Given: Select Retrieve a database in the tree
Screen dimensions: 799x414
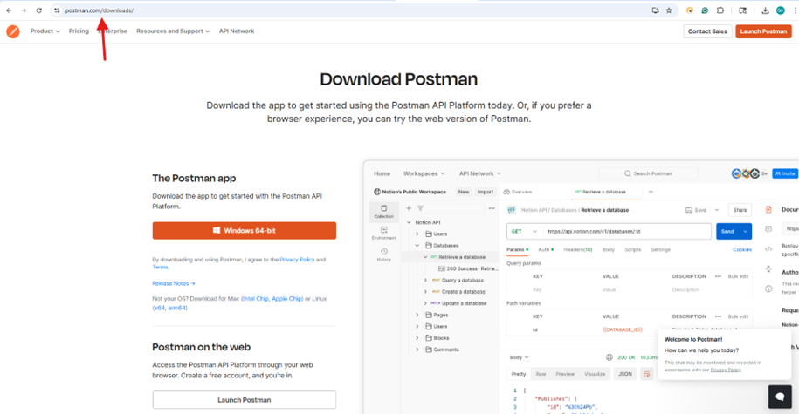Looking at the screenshot, I should pos(462,257).
